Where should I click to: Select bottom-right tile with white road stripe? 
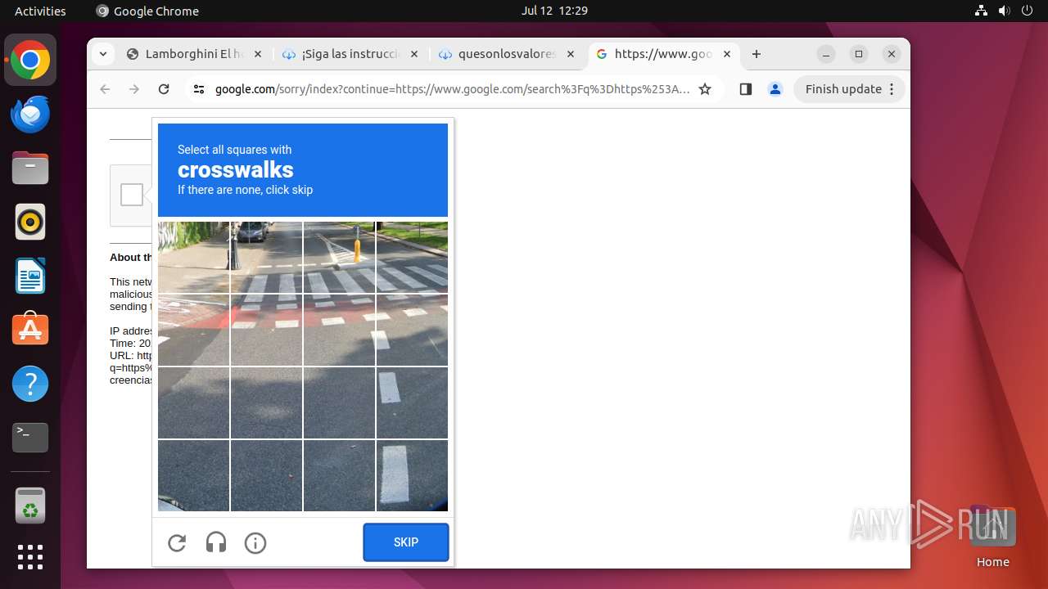point(412,475)
